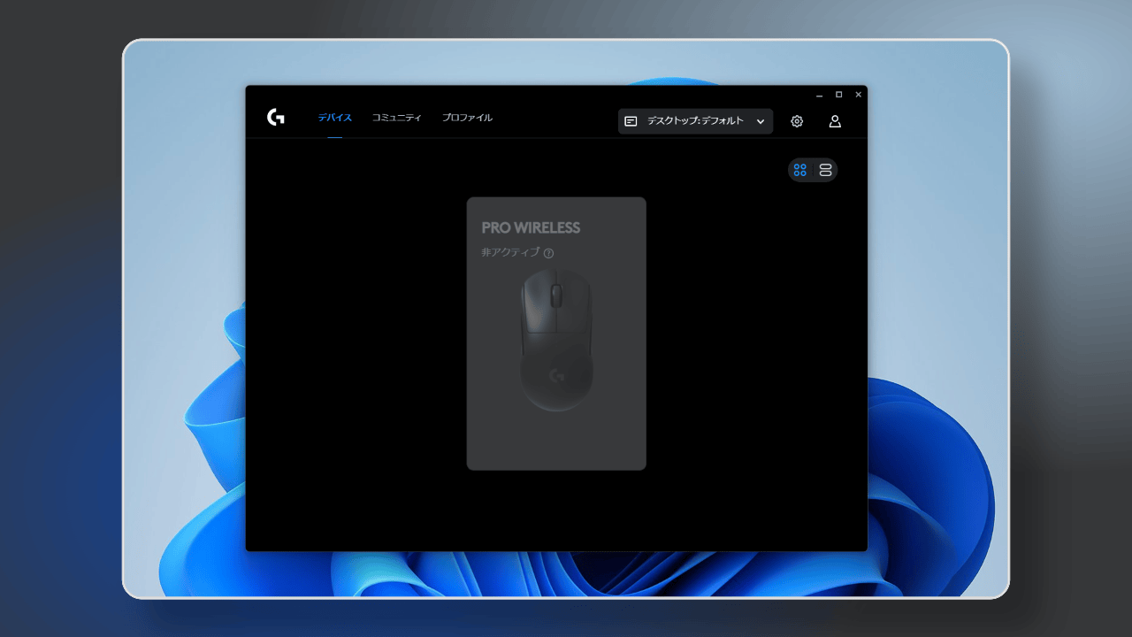Image resolution: width=1132 pixels, height=637 pixels.
Task: Click the Logitech G logo
Action: [275, 117]
